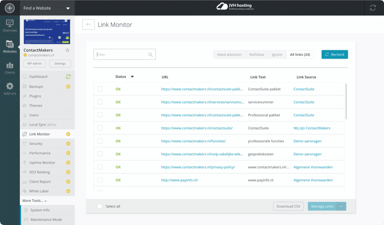This screenshot has width=384, height=225.
Task: Click the Download CSV button
Action: pyautogui.click(x=288, y=206)
